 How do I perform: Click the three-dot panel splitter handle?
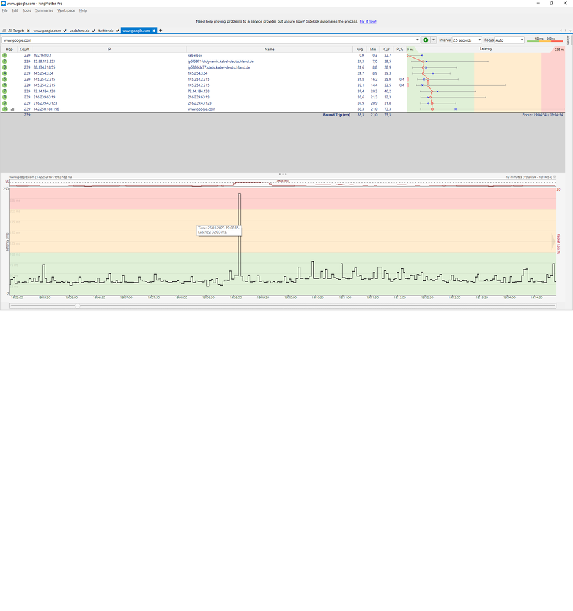click(283, 174)
